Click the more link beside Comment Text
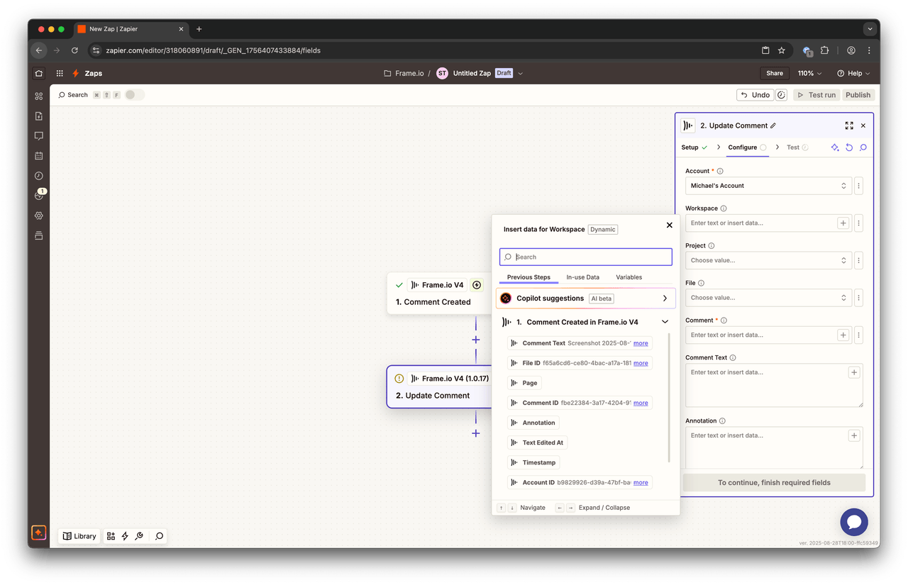This screenshot has height=585, width=908. (x=641, y=343)
